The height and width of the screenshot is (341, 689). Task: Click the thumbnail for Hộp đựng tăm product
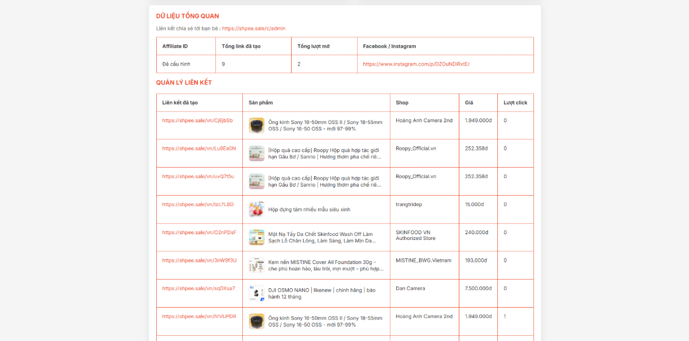click(x=257, y=209)
